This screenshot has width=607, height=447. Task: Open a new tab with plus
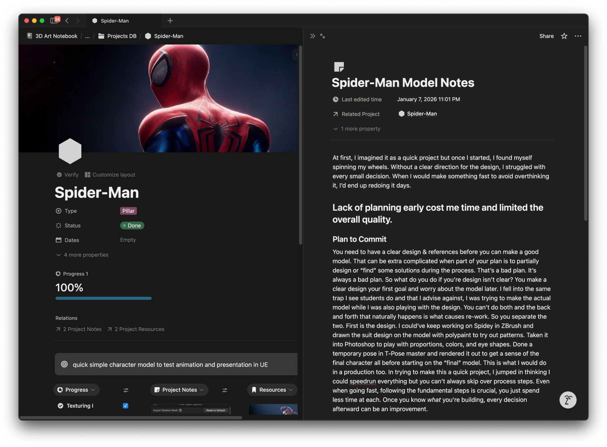(x=170, y=20)
